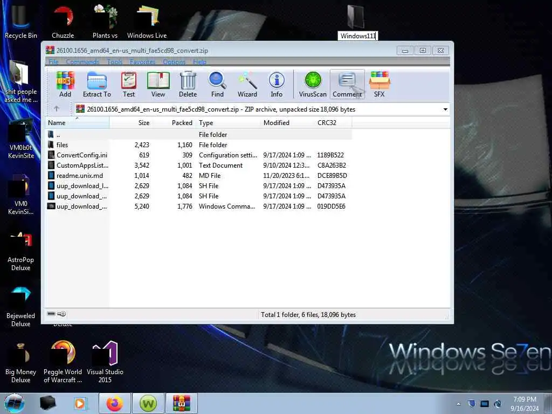This screenshot has height=414, width=552.
Task: Open the Recycle Bin desktop icon
Action: point(21,21)
